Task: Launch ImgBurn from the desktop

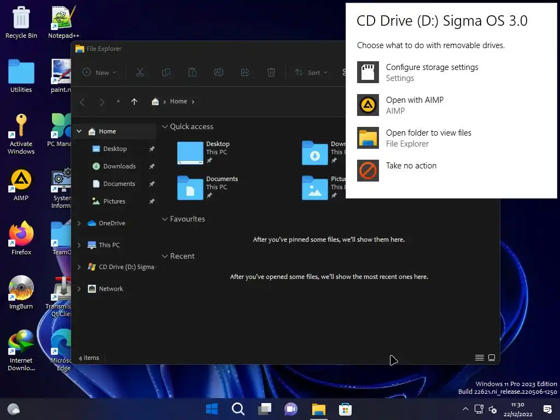Action: (21, 293)
